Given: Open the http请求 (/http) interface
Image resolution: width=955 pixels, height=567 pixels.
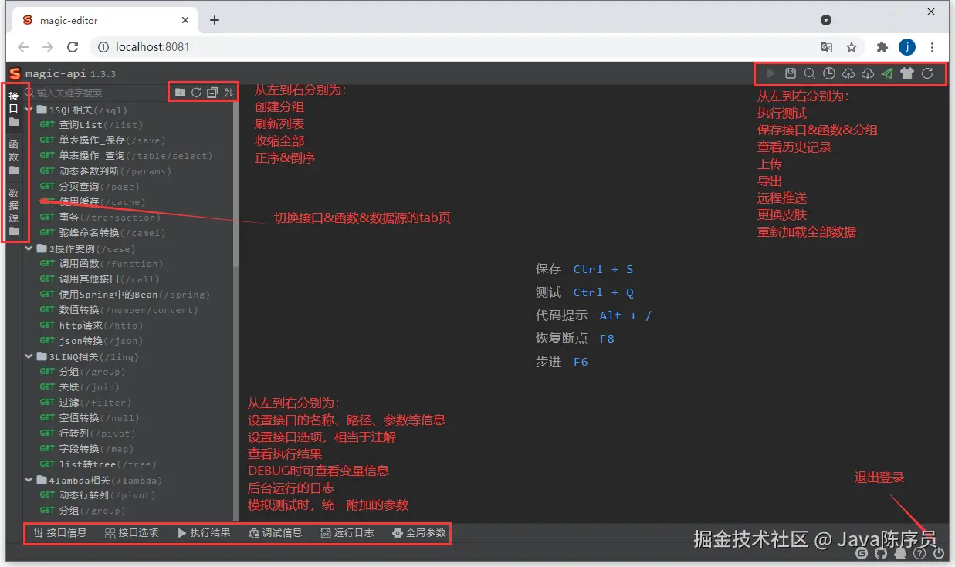Looking at the screenshot, I should point(91,326).
